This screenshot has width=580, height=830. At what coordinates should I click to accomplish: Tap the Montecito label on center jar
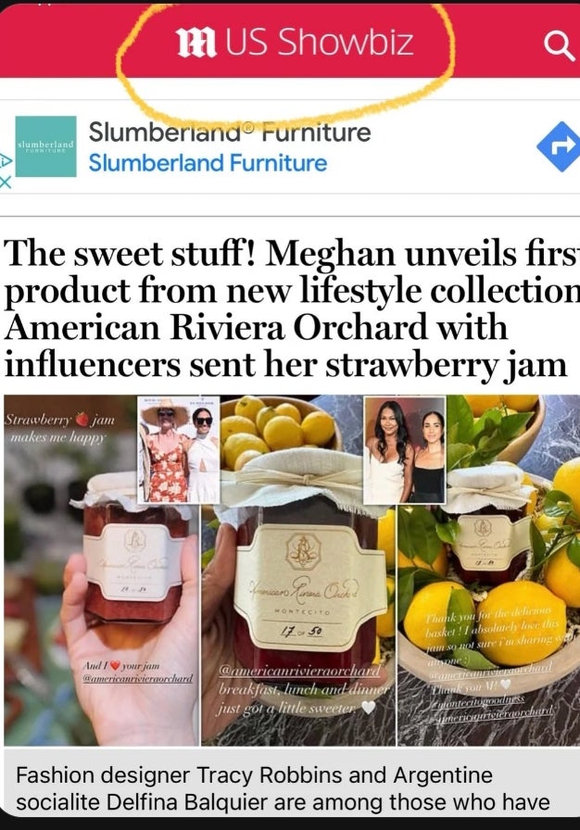pos(302,611)
